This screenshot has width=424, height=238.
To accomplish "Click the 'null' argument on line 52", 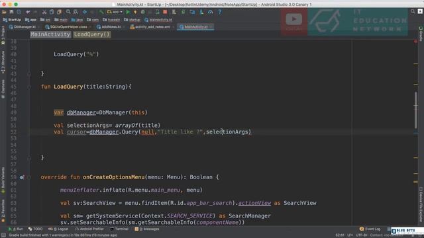I will (148, 132).
